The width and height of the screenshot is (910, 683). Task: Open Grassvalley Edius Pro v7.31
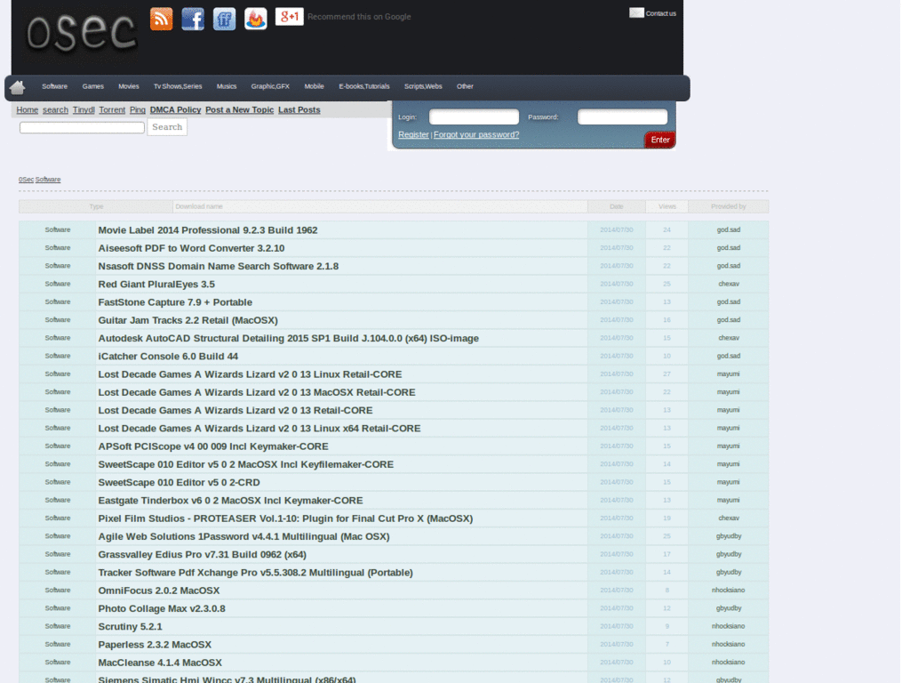pos(202,554)
